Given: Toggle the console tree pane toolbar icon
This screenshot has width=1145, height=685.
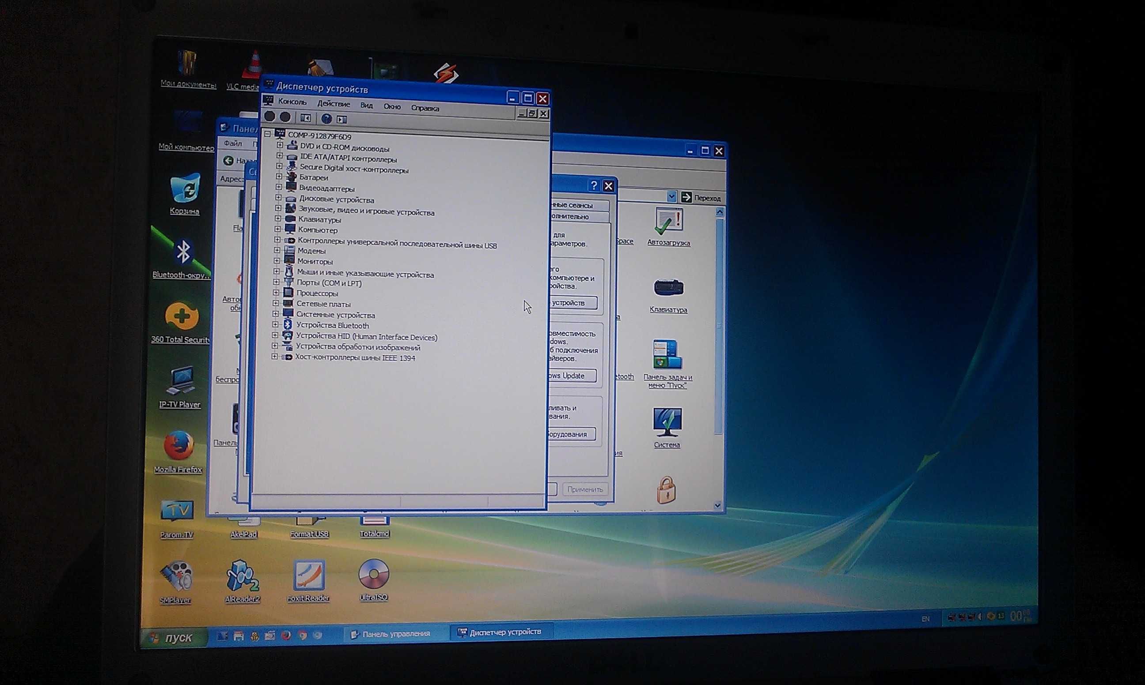Looking at the screenshot, I should click(305, 118).
